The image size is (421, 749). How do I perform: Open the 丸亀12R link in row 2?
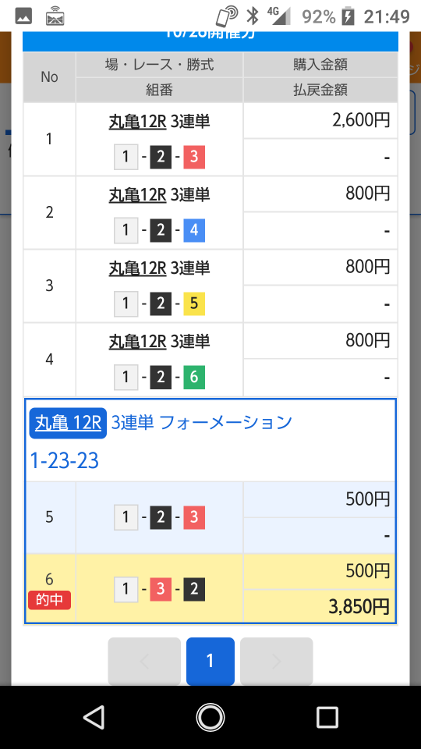pyautogui.click(x=137, y=195)
